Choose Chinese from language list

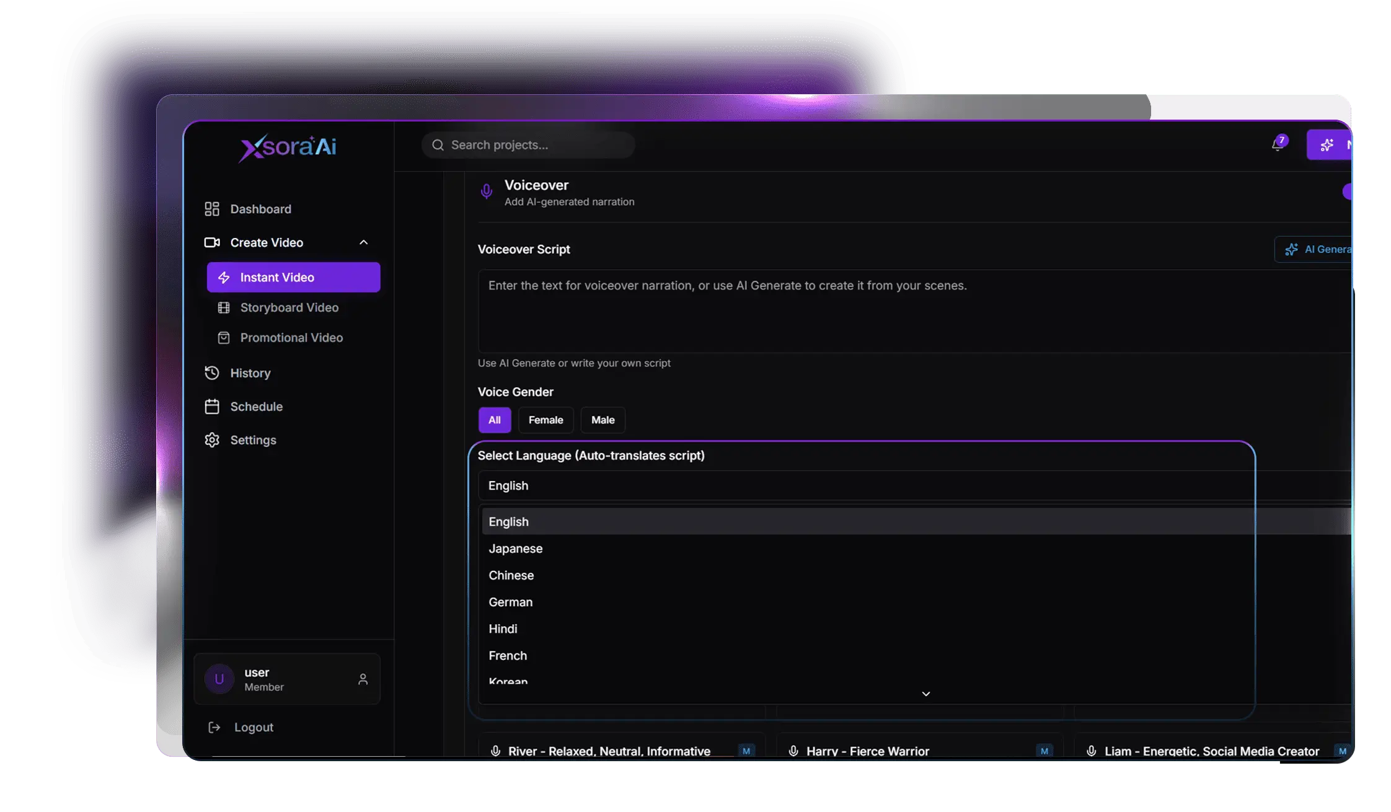tap(917, 575)
